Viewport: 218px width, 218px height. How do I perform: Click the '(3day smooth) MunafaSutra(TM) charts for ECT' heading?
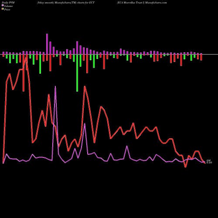[66, 3]
